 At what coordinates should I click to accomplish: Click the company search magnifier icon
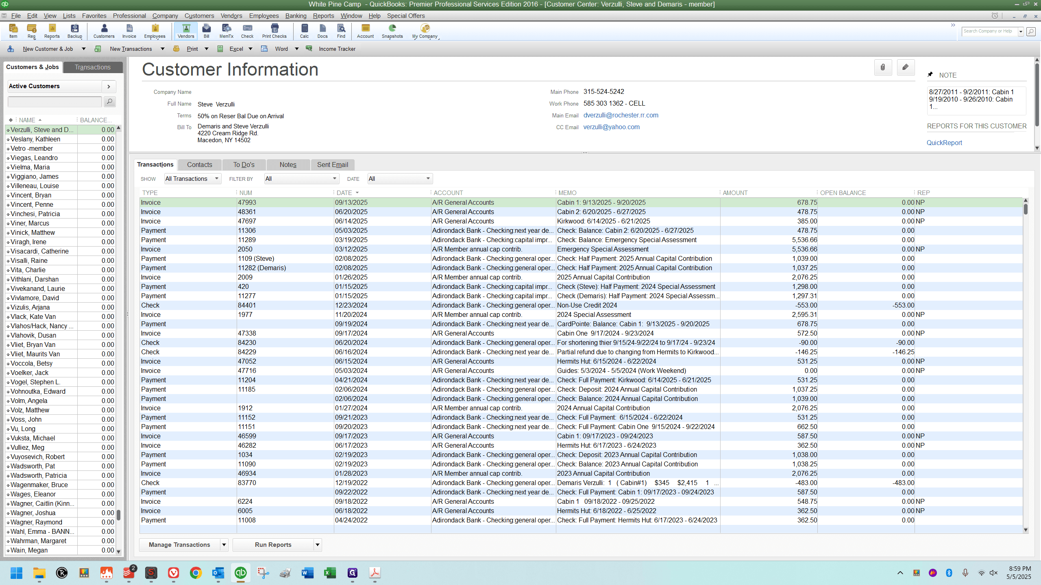point(1031,31)
